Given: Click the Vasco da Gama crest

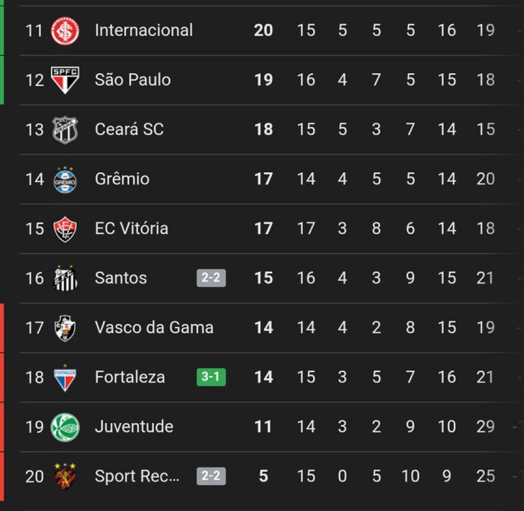Looking at the screenshot, I should point(65,328).
